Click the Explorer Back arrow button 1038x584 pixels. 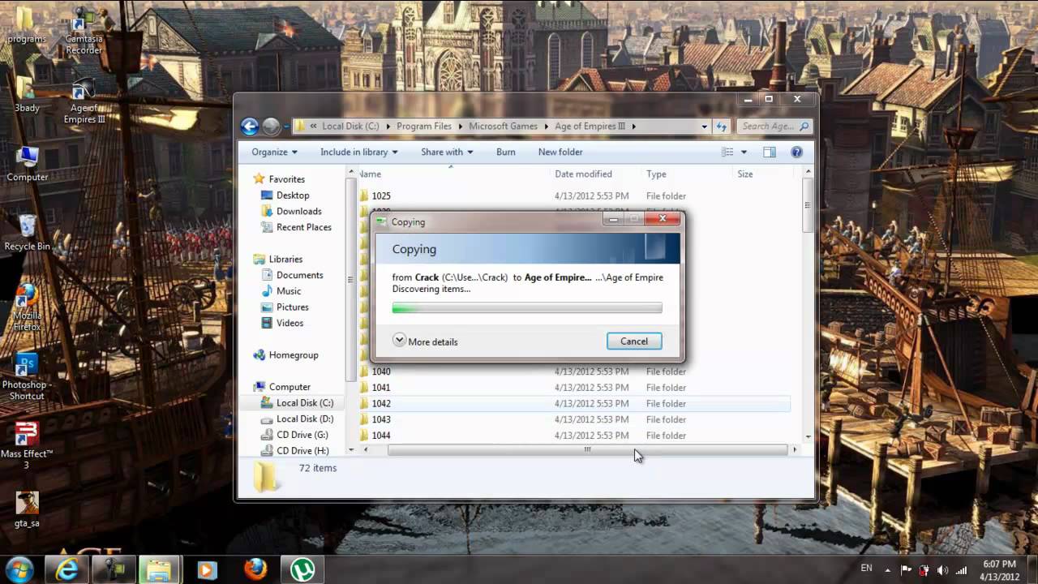coord(250,126)
